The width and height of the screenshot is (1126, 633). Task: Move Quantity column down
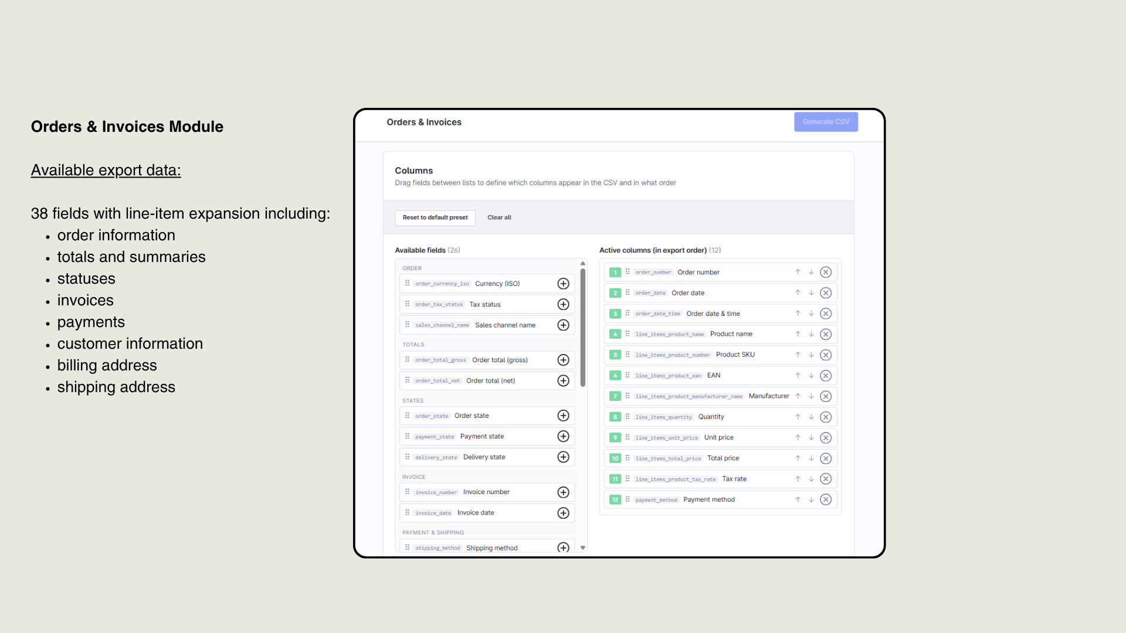click(811, 417)
